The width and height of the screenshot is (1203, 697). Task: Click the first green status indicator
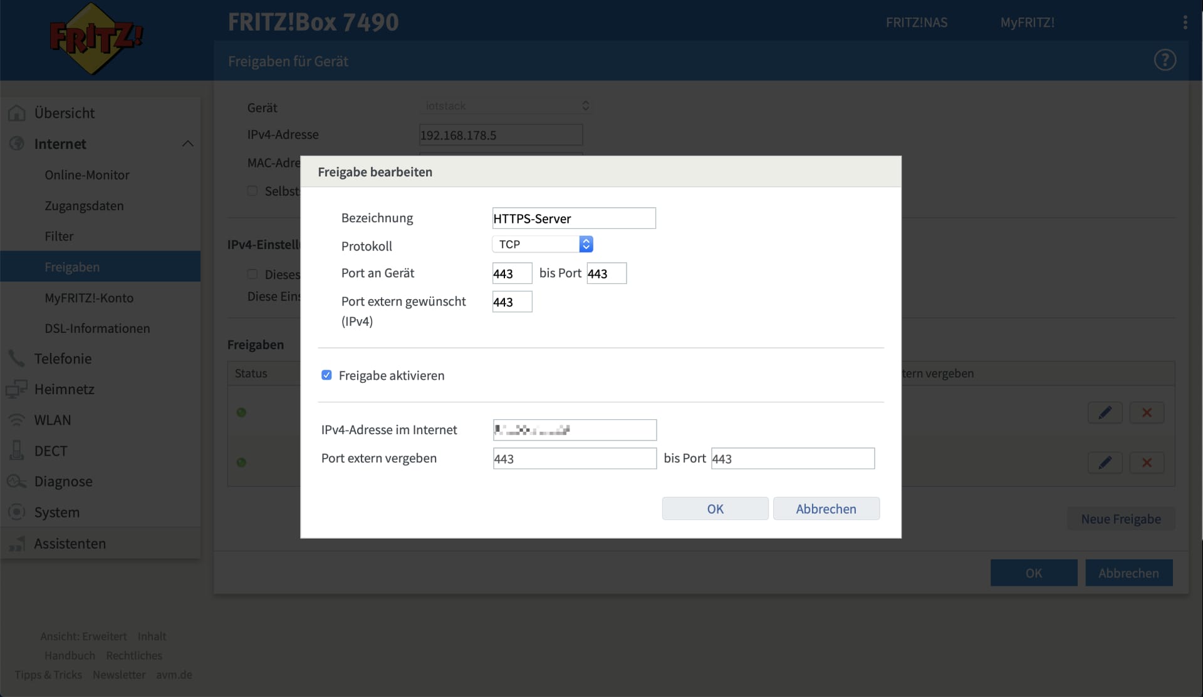point(241,412)
